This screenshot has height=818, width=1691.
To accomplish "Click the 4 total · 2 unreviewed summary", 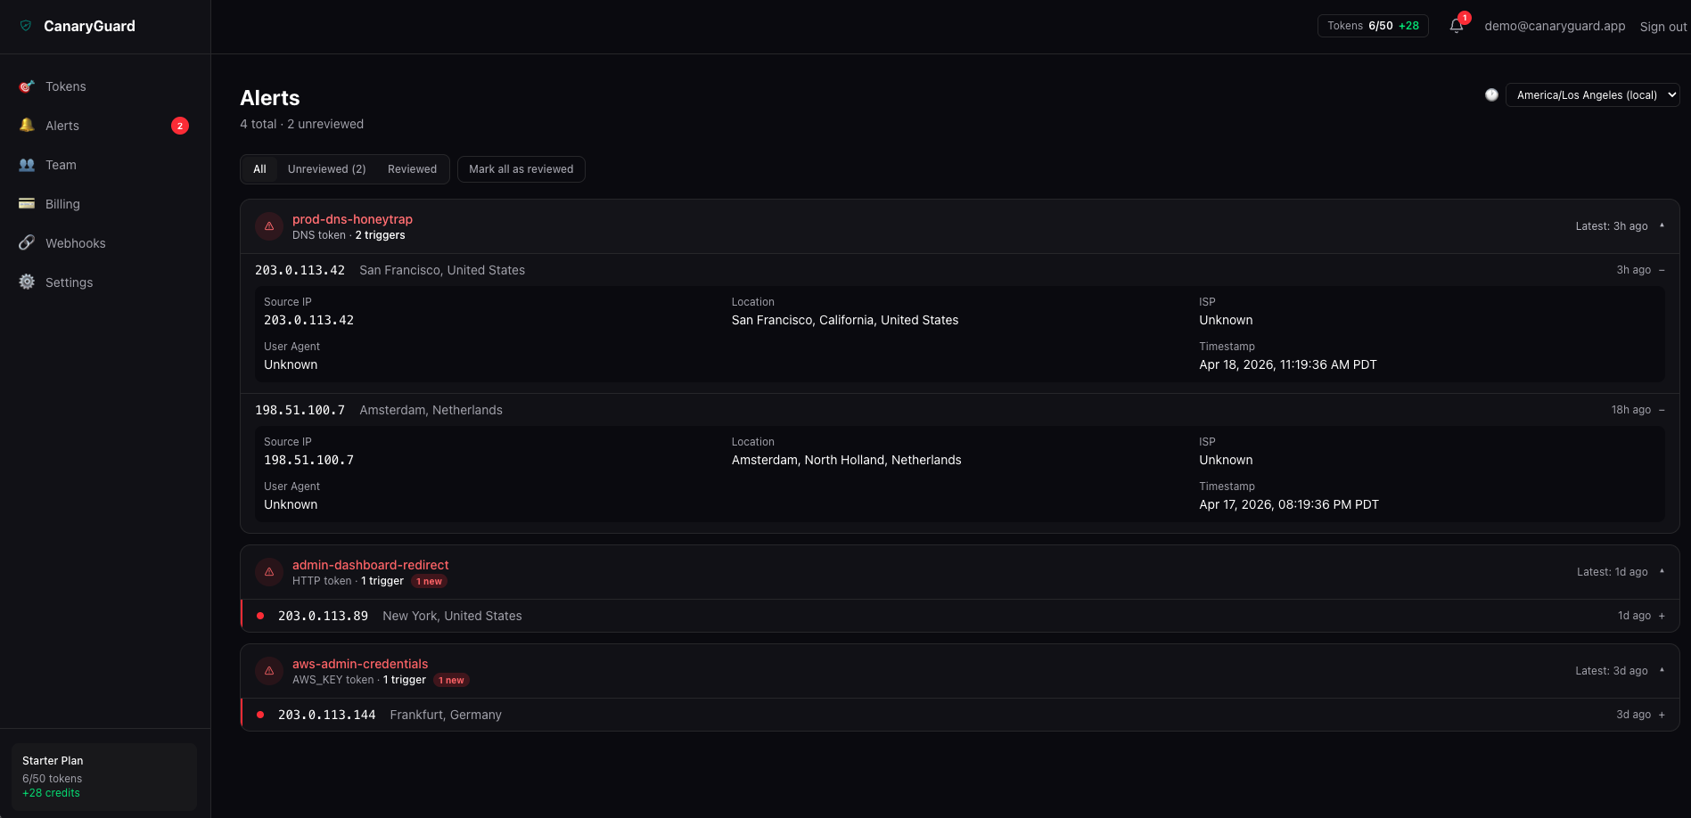I will pos(301,124).
